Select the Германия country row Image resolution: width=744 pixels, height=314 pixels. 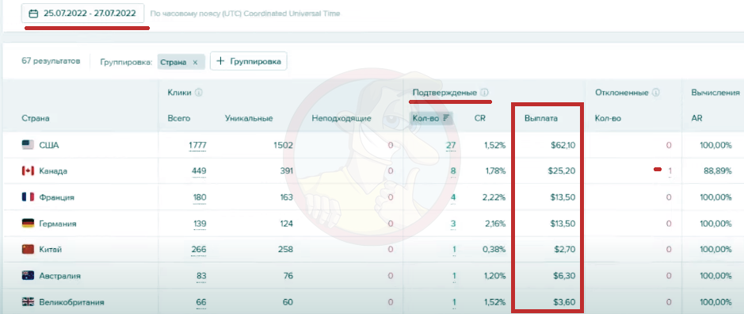372,224
